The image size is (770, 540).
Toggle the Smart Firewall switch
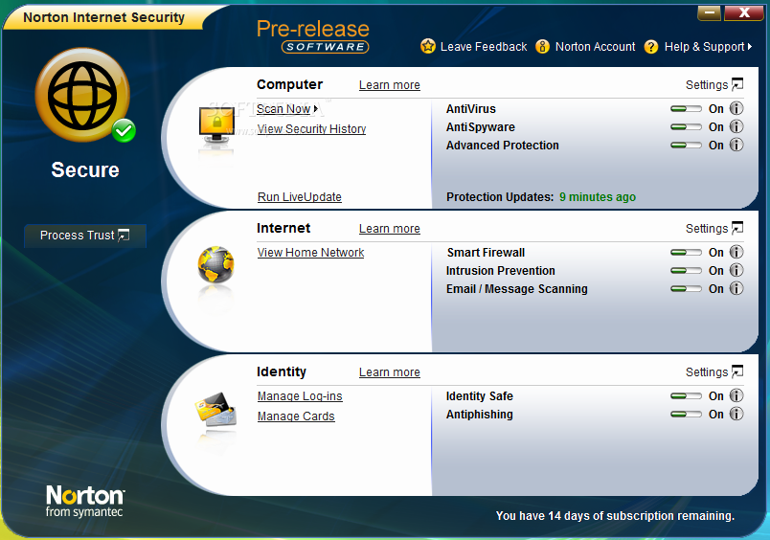coord(686,253)
